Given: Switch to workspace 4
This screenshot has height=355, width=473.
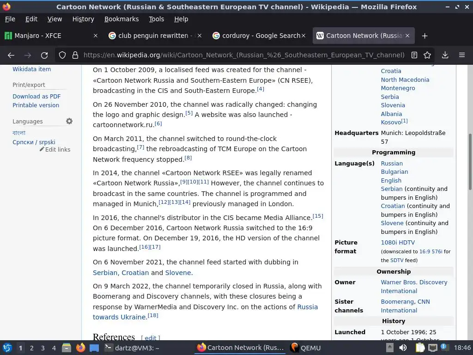Looking at the screenshot, I should click(x=54, y=348).
